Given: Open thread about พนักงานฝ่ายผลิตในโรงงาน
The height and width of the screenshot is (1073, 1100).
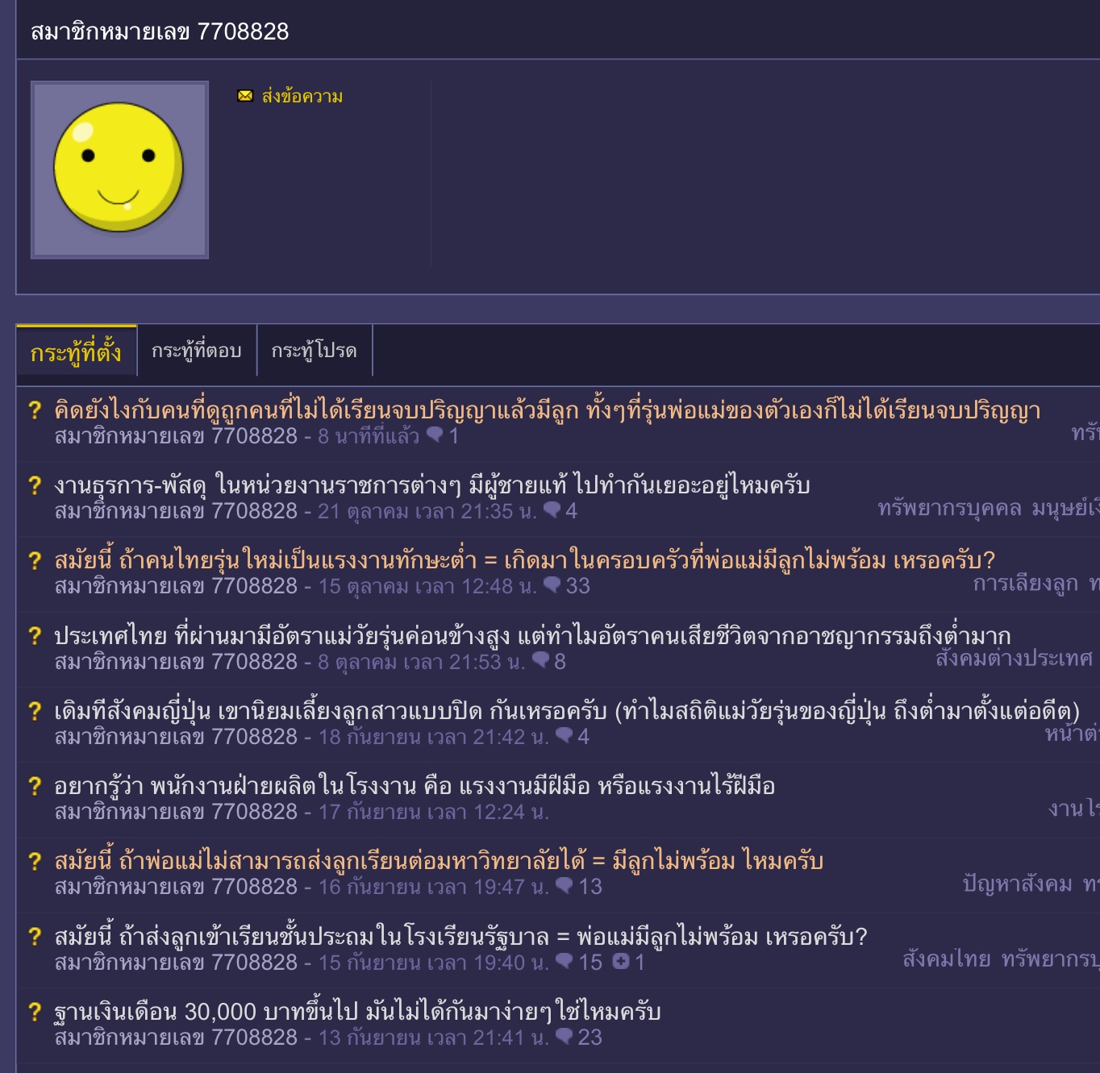Looking at the screenshot, I should (x=415, y=786).
